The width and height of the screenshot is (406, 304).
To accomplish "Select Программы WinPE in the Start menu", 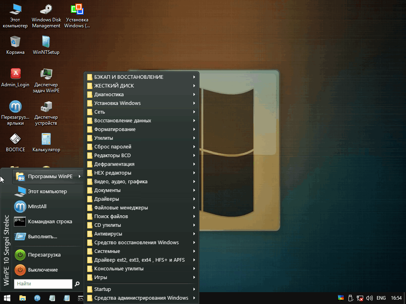I will [x=48, y=177].
